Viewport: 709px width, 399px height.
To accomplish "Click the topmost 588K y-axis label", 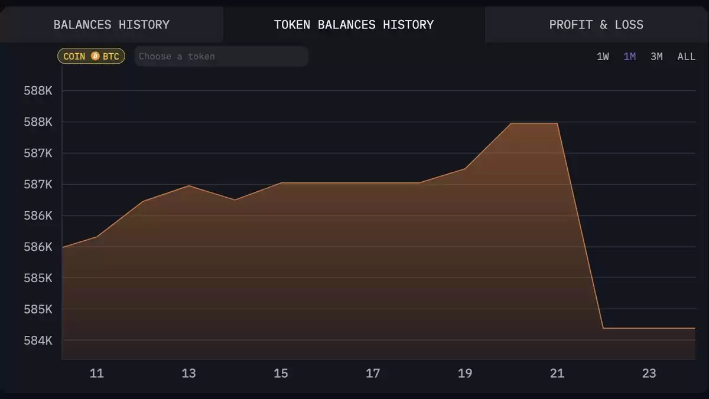I will (38, 91).
